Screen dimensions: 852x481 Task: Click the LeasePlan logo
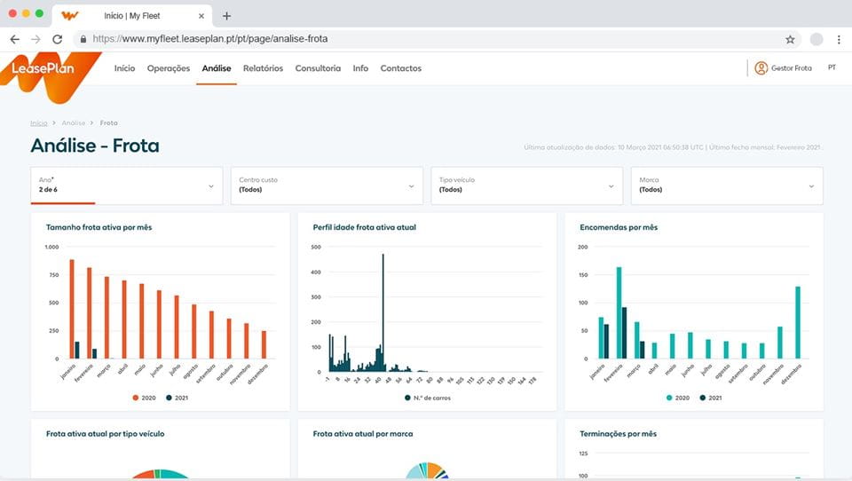[x=43, y=69]
